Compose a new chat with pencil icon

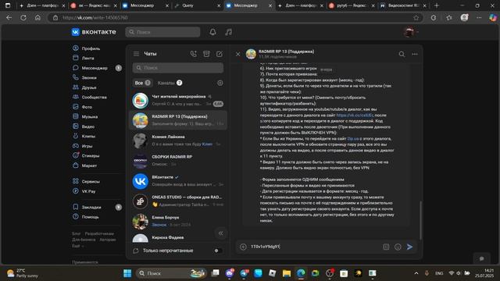coord(220,54)
